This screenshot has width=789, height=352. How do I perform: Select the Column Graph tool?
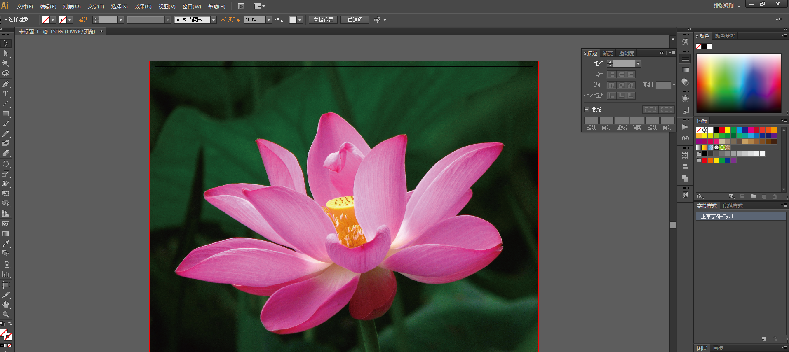click(6, 275)
